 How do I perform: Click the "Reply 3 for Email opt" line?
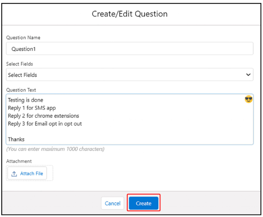44,124
